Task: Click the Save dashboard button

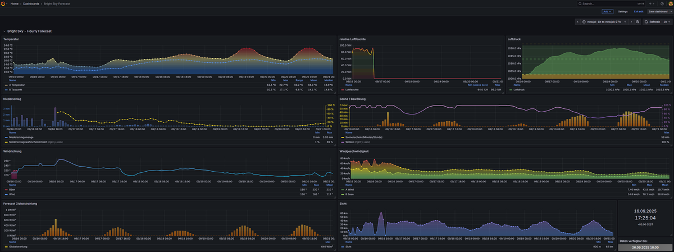Action: (659, 11)
